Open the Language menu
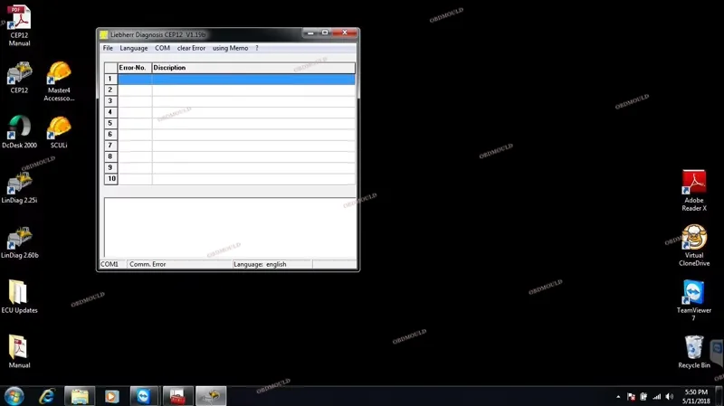Viewport: 724px width, 406px height. (133, 48)
